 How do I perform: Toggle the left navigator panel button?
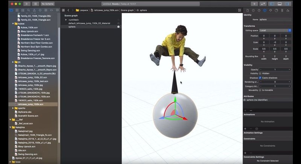[272, 4]
